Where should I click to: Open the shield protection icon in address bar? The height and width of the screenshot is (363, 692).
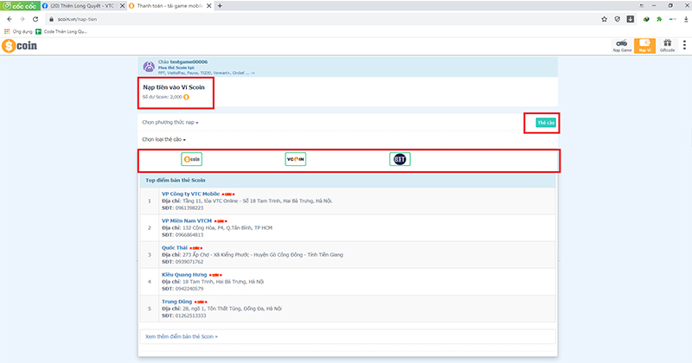point(618,19)
